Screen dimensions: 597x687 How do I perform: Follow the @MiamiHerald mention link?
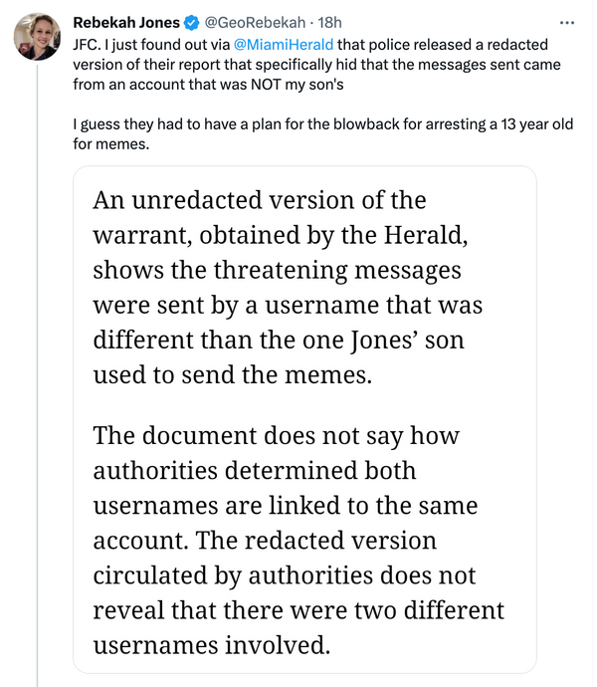284,45
